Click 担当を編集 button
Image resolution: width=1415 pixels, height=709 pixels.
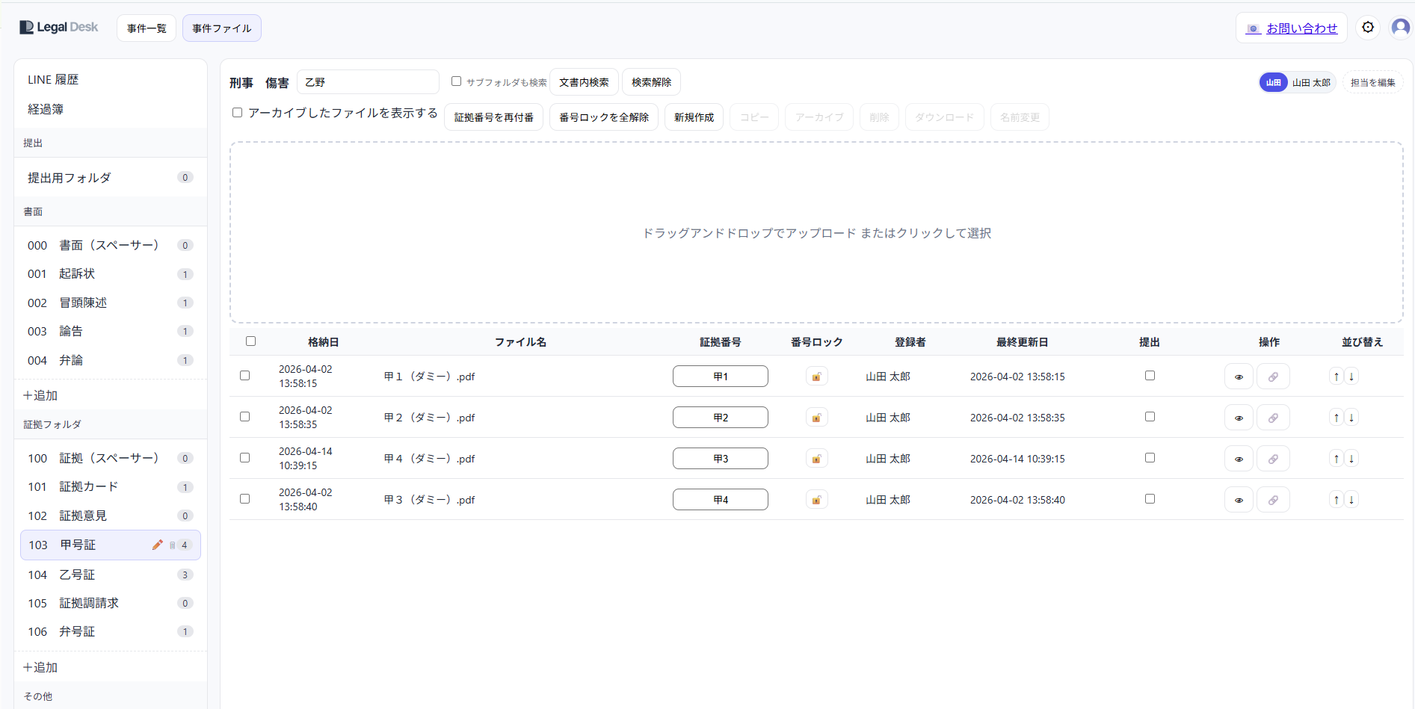point(1372,82)
